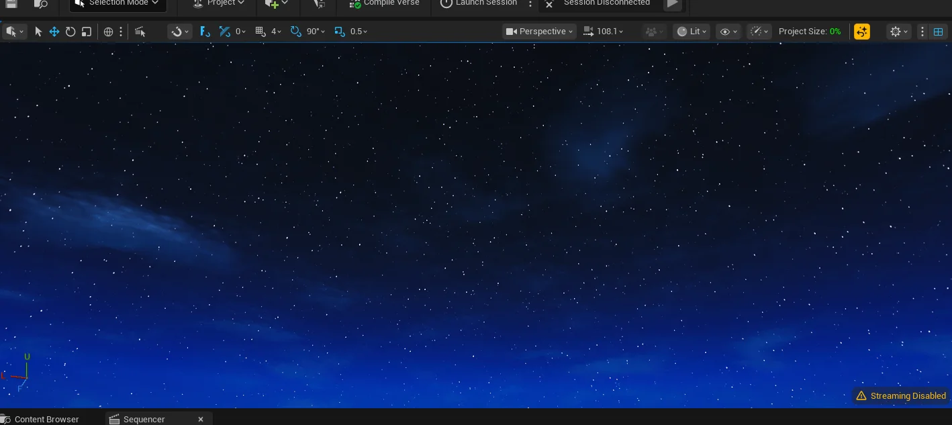Toggle the blue F snapping icon
The height and width of the screenshot is (425, 952).
point(205,32)
